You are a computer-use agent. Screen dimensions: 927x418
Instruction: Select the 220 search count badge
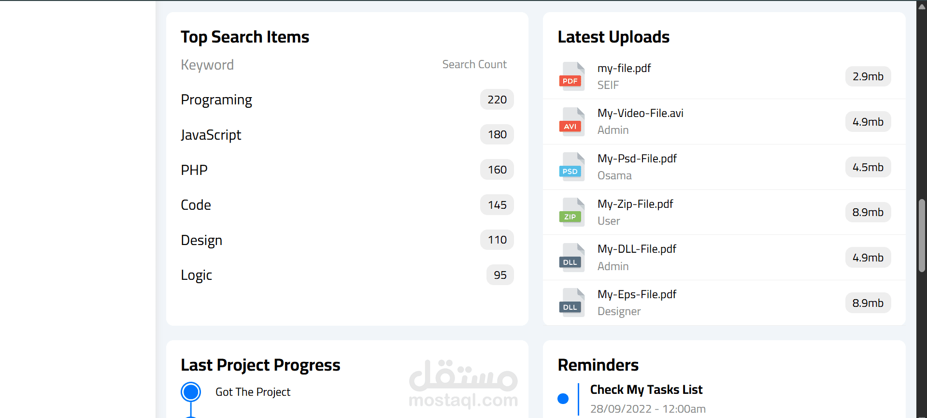click(x=497, y=100)
